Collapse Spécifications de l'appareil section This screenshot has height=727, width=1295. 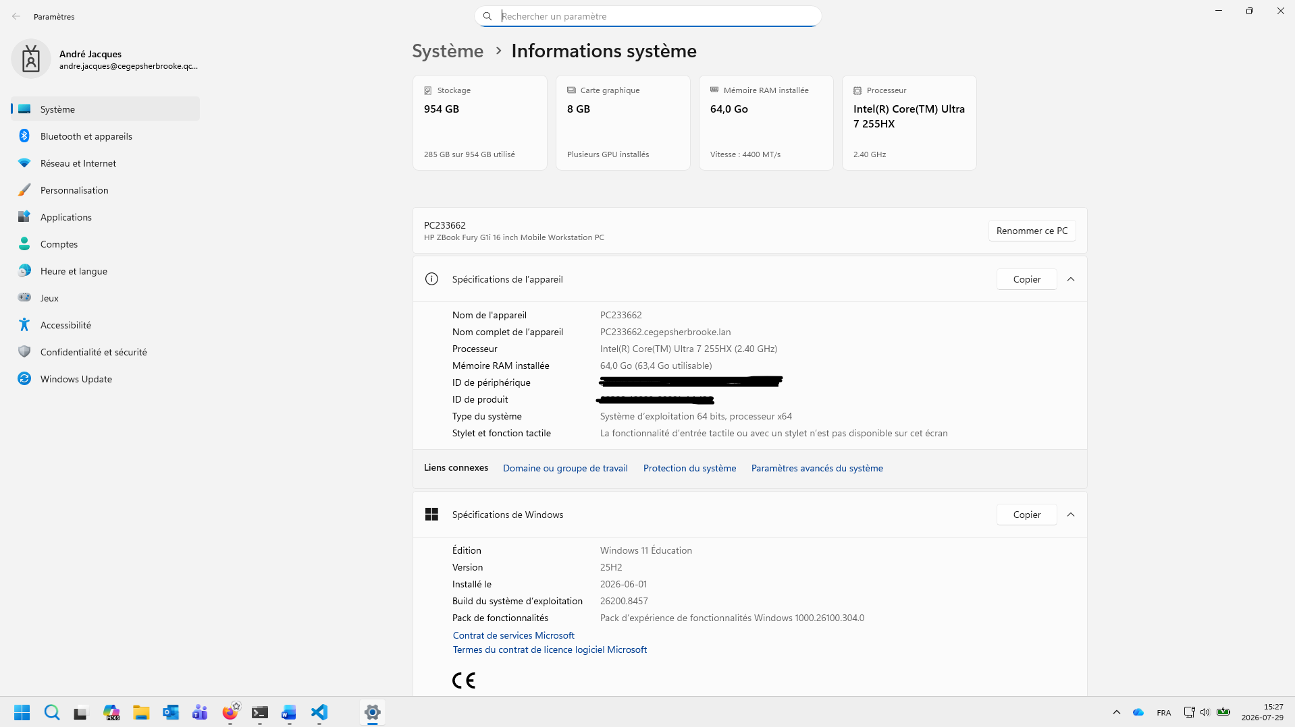[x=1071, y=279]
